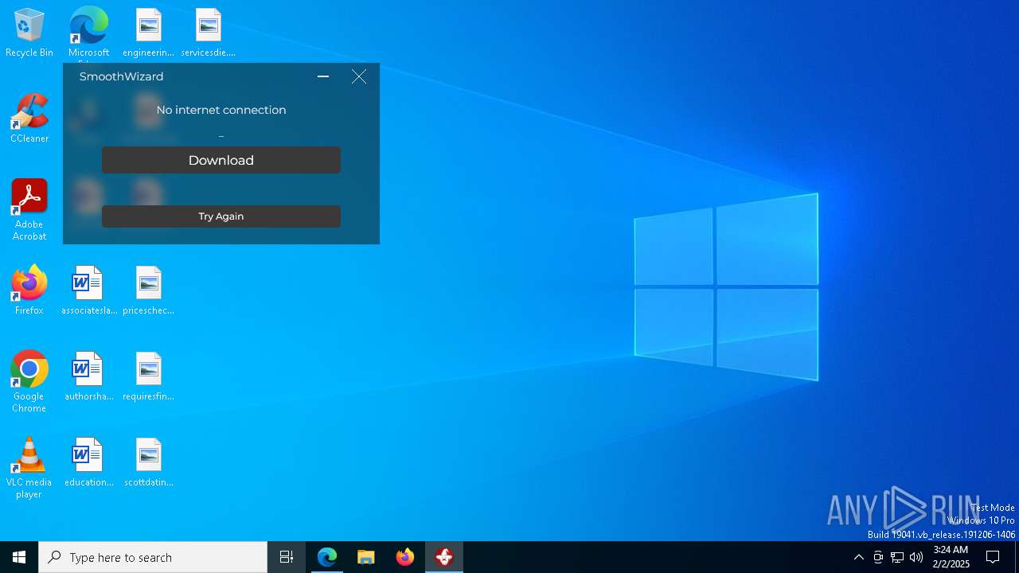Click the SmoothWizard taskbar icon

click(444, 557)
